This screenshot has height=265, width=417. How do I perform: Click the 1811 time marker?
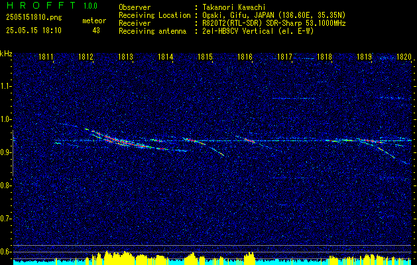click(46, 56)
